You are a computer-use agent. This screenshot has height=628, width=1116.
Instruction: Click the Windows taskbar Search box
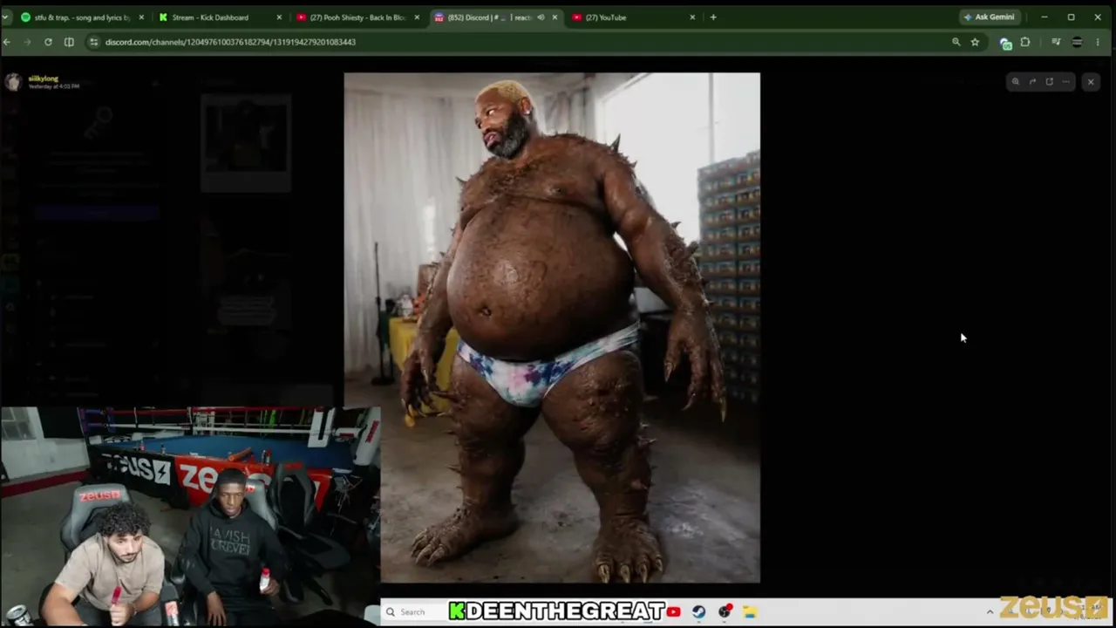pos(412,612)
